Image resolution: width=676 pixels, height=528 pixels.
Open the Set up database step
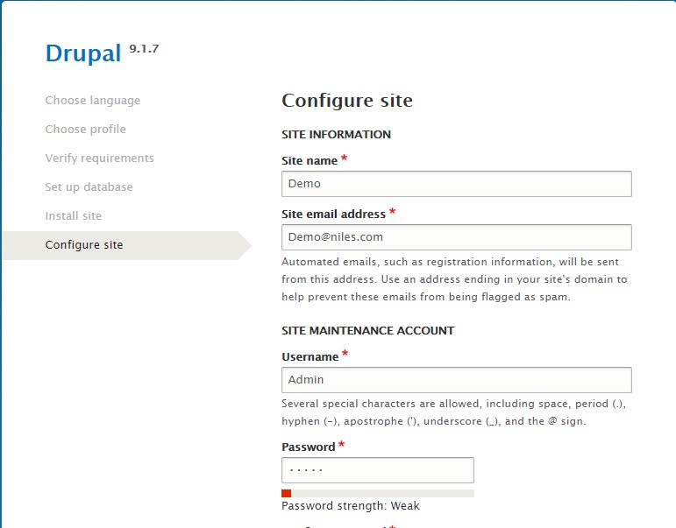pyautogui.click(x=89, y=187)
